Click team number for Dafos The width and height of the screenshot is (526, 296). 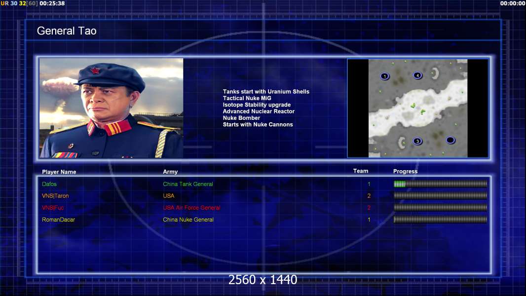[x=369, y=184]
